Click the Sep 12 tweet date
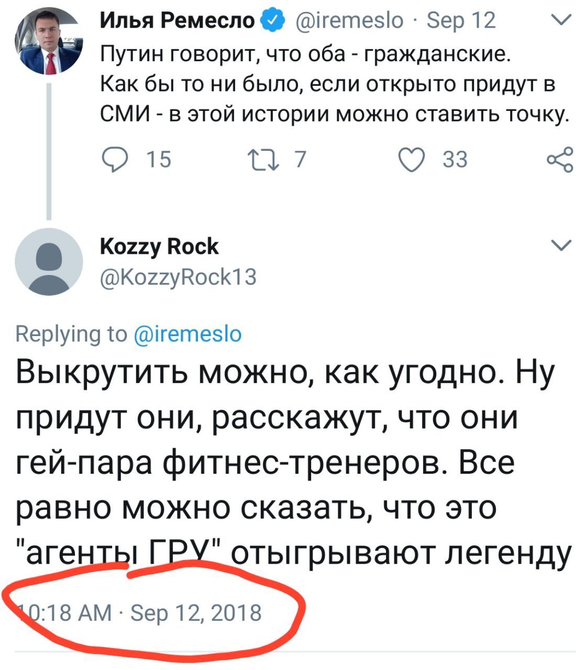This screenshot has width=585, height=670. pos(461,21)
